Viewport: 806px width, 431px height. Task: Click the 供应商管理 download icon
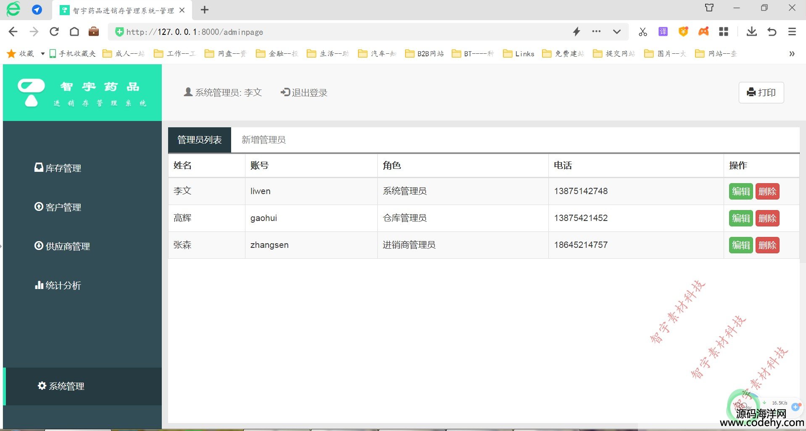[x=39, y=246]
